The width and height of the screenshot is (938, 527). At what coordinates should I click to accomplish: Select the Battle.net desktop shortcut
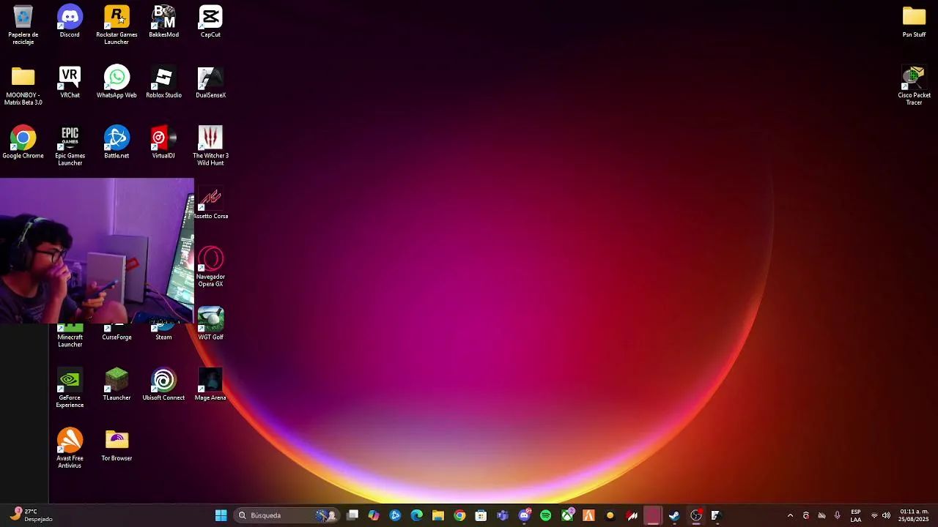coord(117,143)
